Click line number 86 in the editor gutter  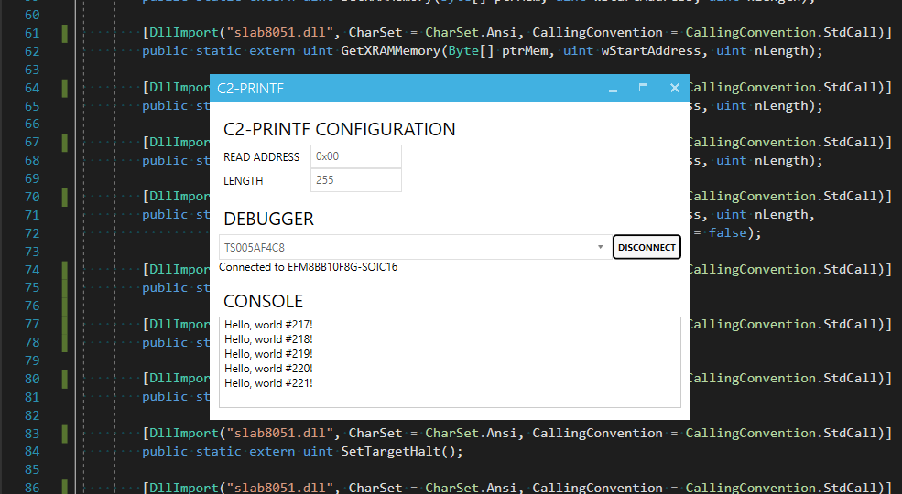[x=32, y=488]
